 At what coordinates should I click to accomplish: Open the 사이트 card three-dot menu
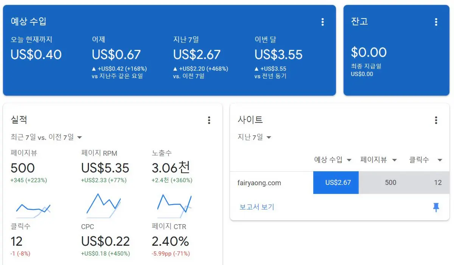point(436,120)
